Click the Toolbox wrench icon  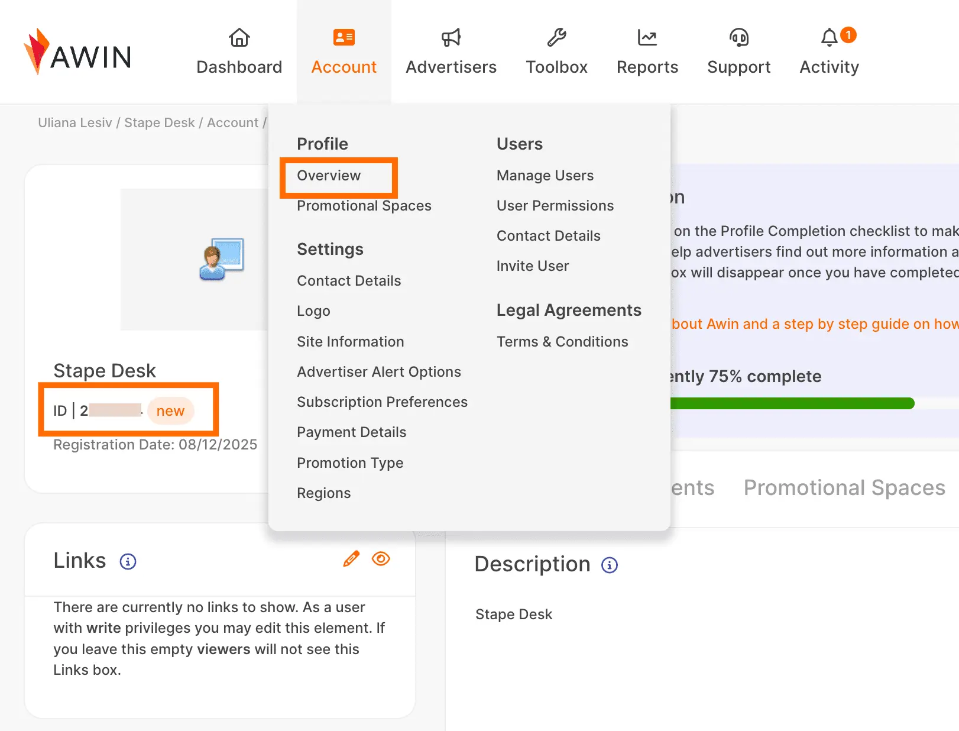(556, 38)
